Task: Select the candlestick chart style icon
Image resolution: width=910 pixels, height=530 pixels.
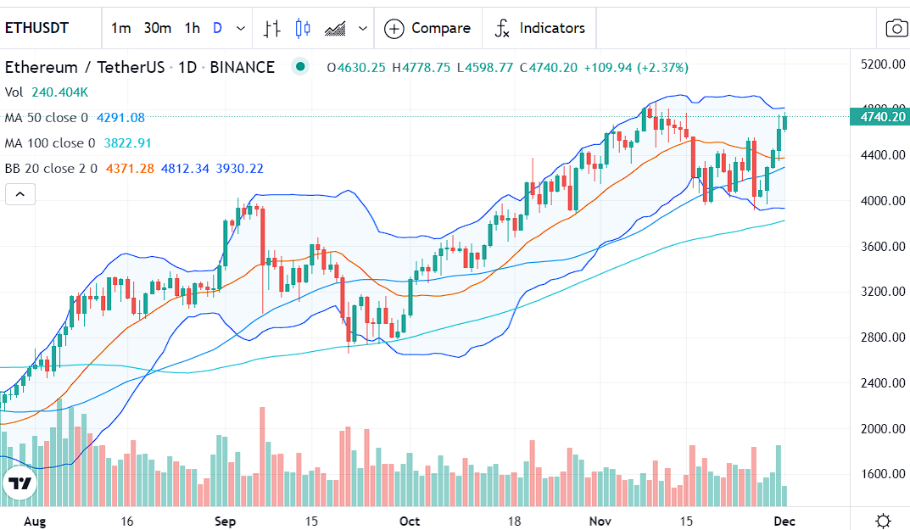Action: [303, 29]
